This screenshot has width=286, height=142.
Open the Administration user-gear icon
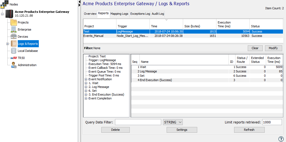tap(14, 65)
